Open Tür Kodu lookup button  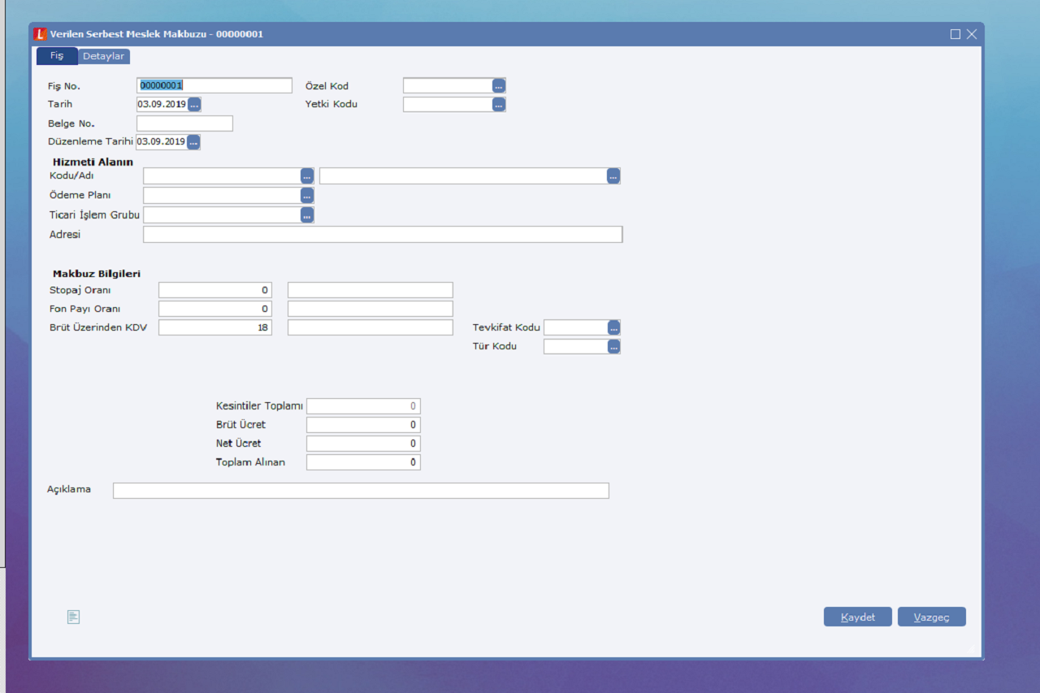(613, 346)
